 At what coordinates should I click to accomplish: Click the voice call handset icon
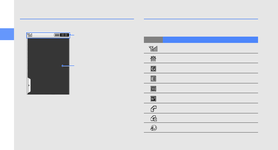[x=153, y=108]
